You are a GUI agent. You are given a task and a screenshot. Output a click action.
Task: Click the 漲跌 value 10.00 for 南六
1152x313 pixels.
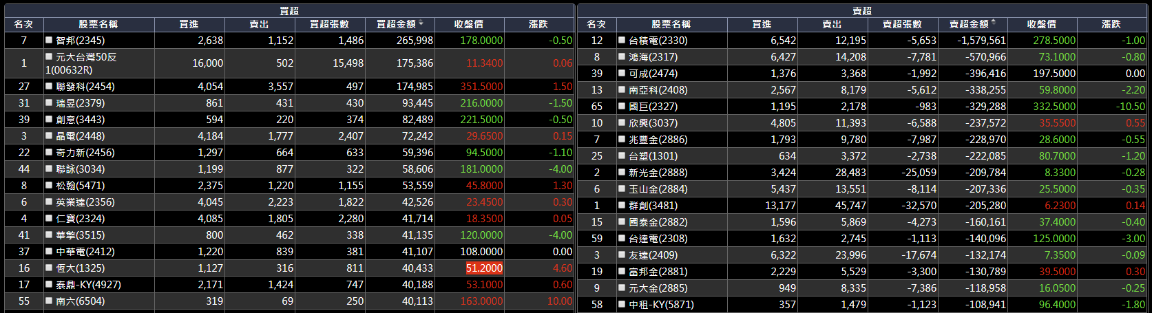pos(560,301)
